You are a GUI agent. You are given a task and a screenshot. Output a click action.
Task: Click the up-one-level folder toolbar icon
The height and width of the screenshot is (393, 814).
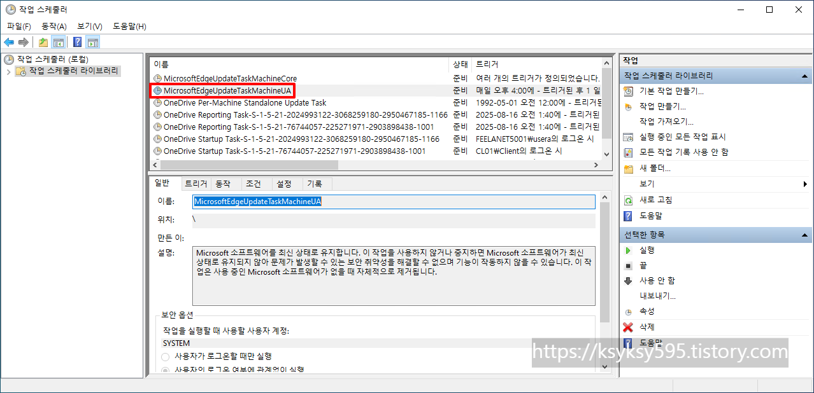point(43,43)
